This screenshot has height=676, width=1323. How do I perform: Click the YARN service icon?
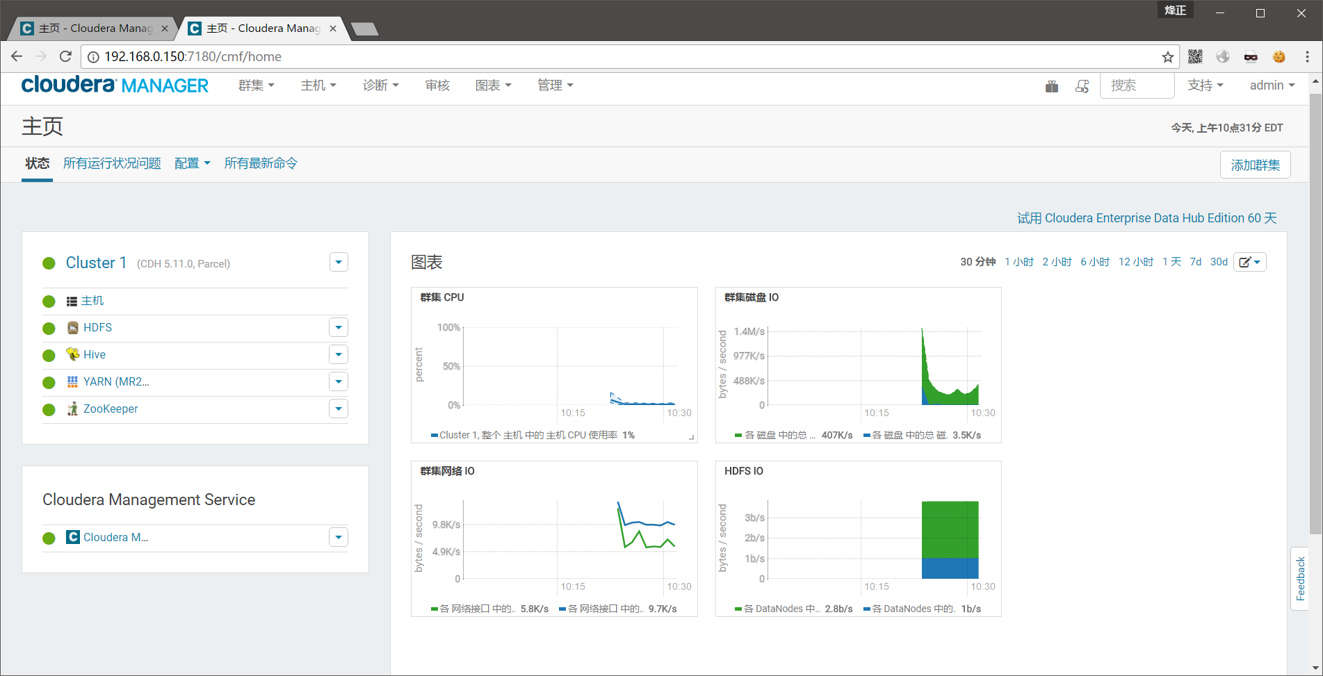pos(72,381)
